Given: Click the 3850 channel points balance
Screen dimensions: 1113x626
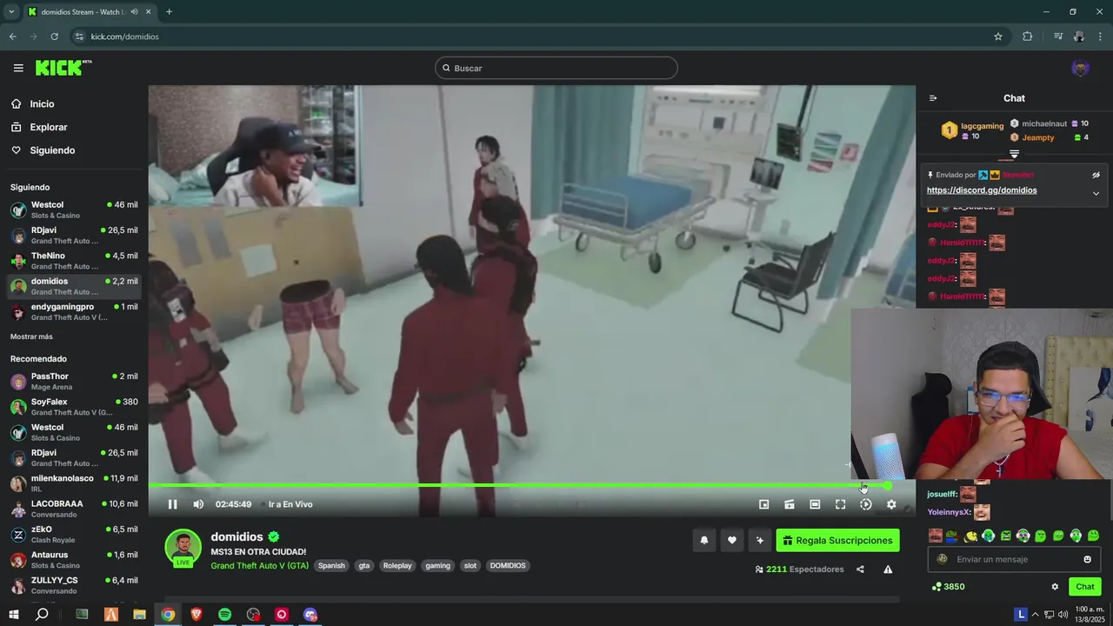Looking at the screenshot, I should pos(947,587).
